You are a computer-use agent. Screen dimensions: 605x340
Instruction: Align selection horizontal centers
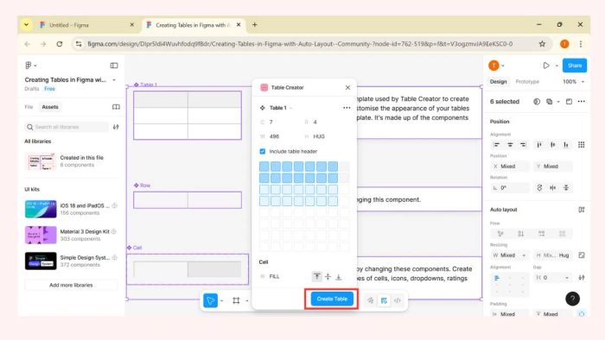(x=510, y=145)
